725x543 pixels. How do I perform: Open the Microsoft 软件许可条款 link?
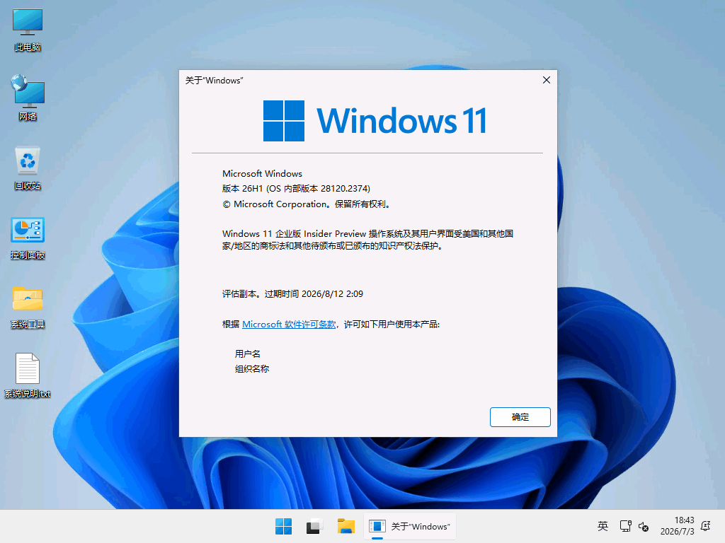[x=289, y=324]
